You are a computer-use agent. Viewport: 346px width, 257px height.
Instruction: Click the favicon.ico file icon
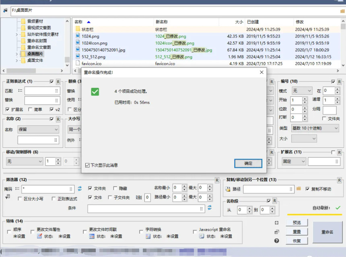78,63
